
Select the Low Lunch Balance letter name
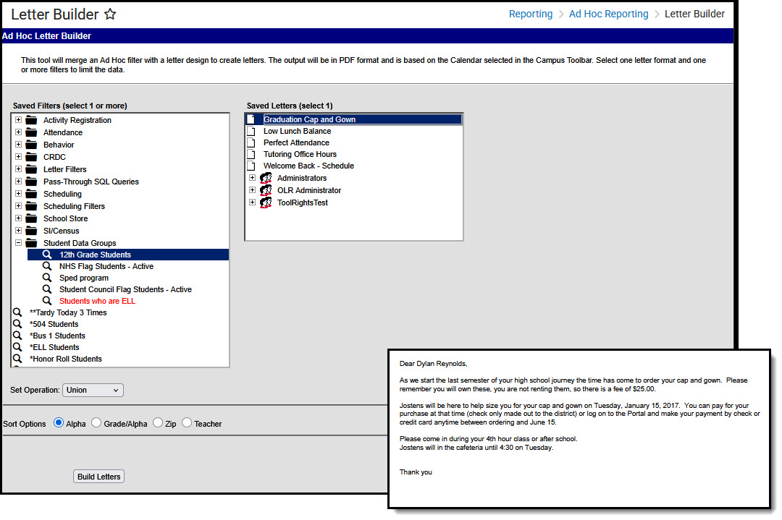point(298,131)
